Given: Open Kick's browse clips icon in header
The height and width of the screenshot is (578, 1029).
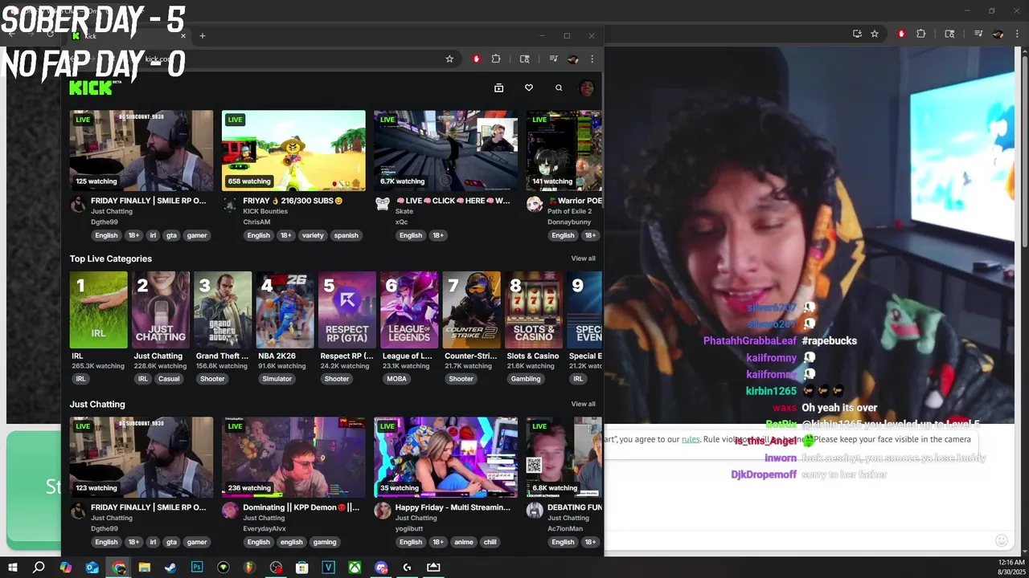Looking at the screenshot, I should [x=498, y=88].
